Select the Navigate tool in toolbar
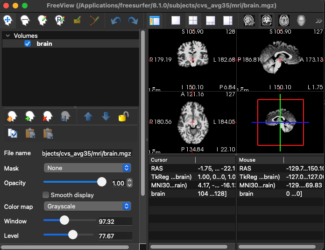325x250 pixels. [x=8, y=21]
